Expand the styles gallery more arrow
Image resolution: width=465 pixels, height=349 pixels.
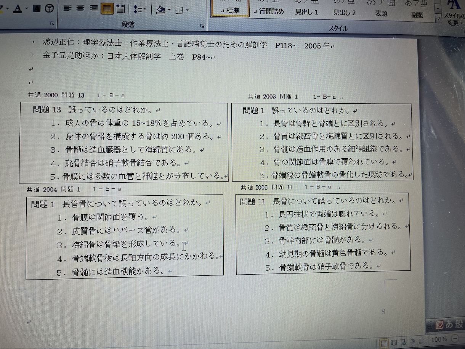(x=438, y=18)
